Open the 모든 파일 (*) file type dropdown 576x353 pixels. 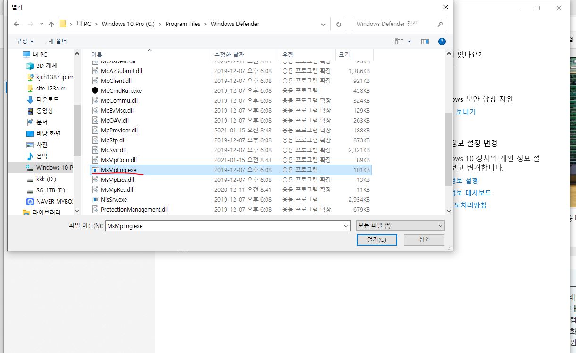tap(400, 226)
